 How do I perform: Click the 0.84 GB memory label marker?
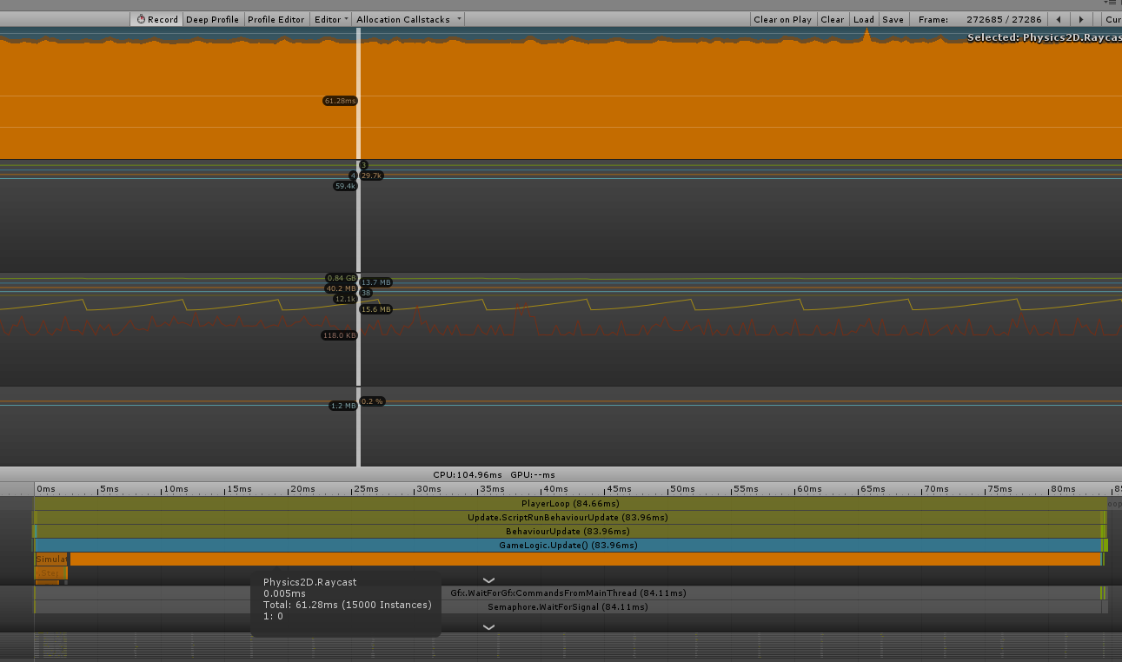point(341,278)
